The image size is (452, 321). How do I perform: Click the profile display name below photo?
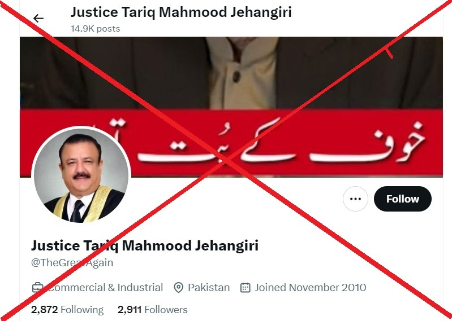pos(145,246)
